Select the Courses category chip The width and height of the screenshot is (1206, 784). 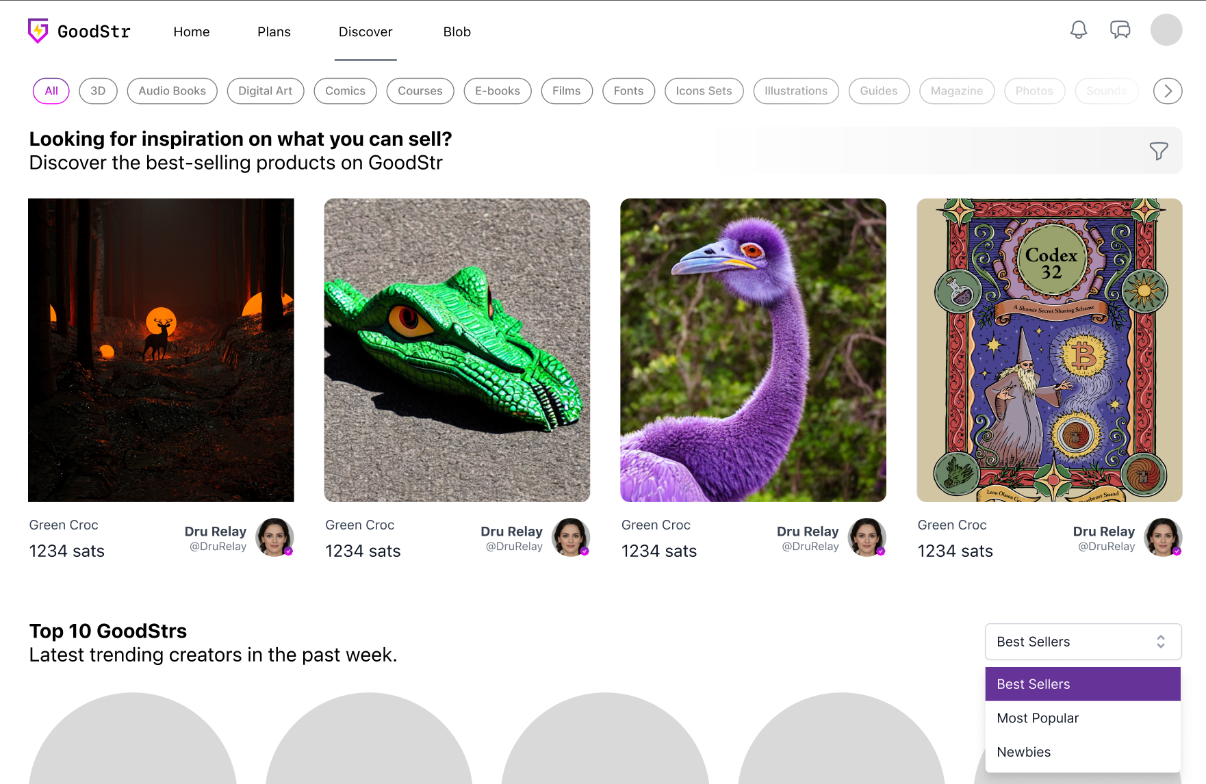tap(420, 91)
